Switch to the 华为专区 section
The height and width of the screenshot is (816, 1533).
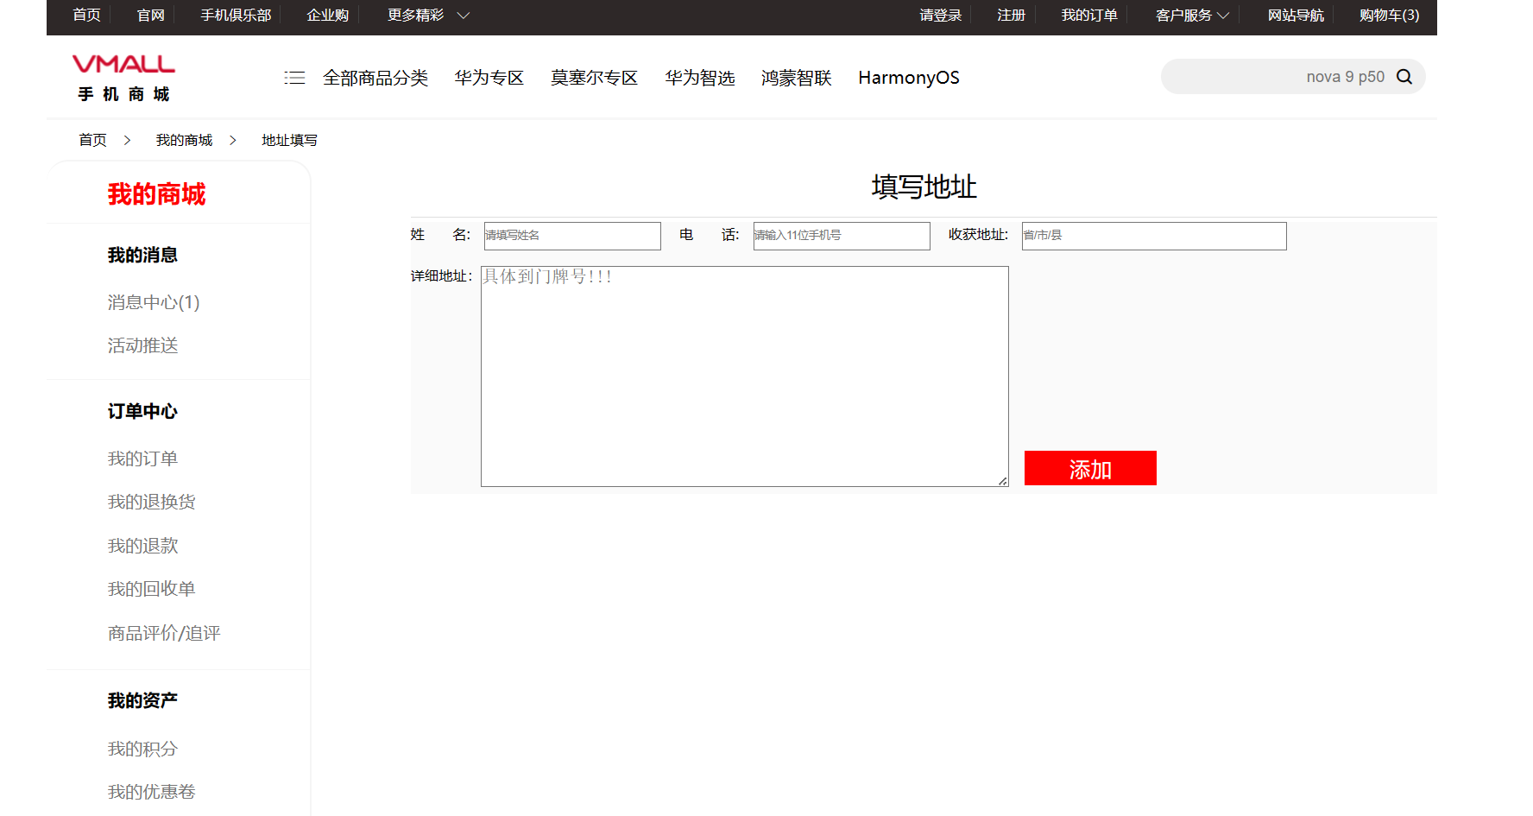(x=489, y=77)
